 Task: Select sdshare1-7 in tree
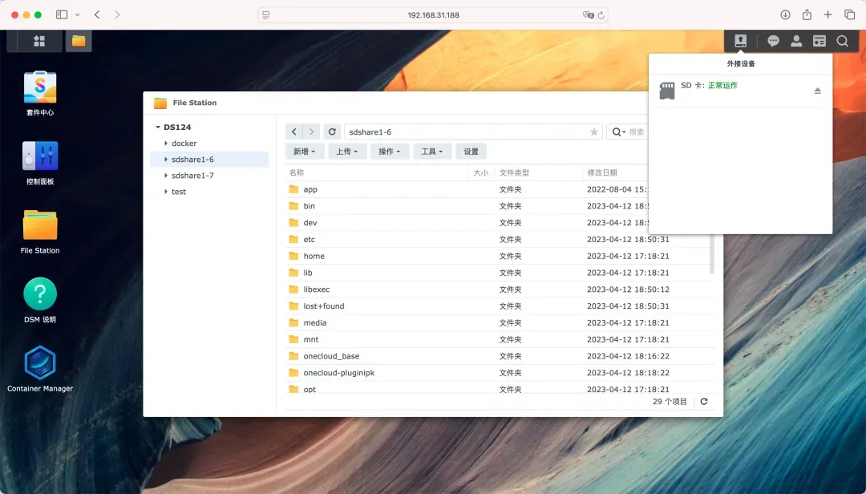192,175
